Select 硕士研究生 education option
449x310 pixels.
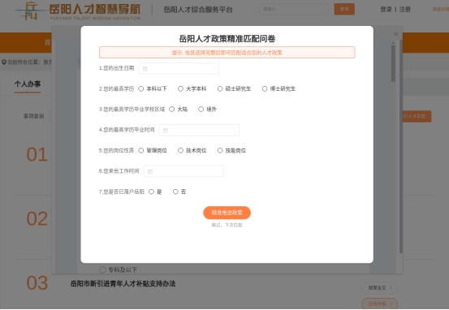pyautogui.click(x=220, y=88)
